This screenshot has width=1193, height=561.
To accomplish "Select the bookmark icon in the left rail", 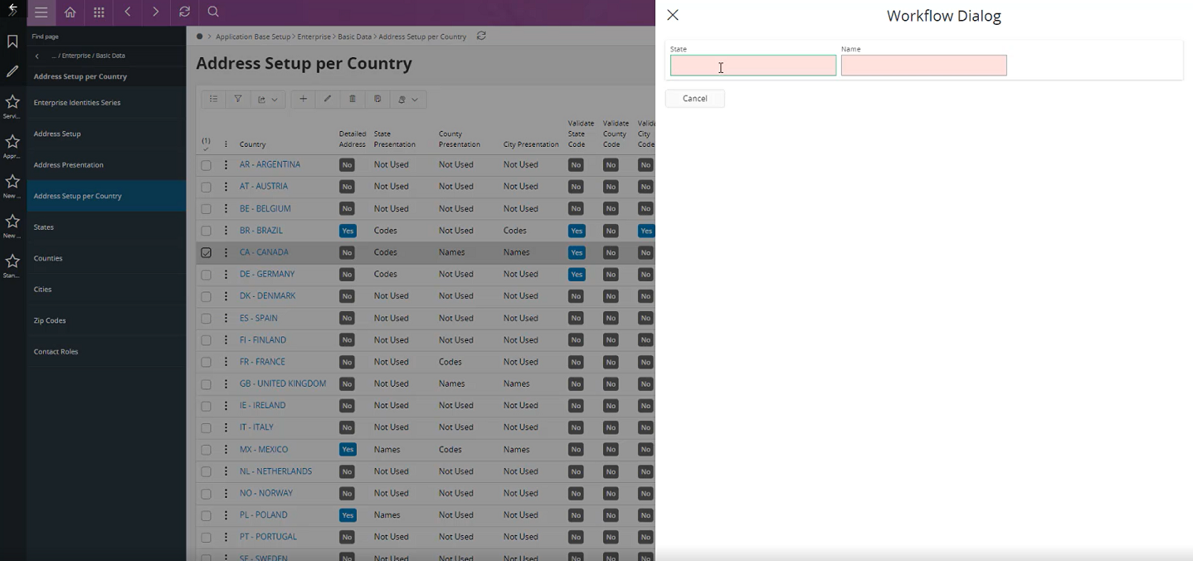I will point(12,39).
